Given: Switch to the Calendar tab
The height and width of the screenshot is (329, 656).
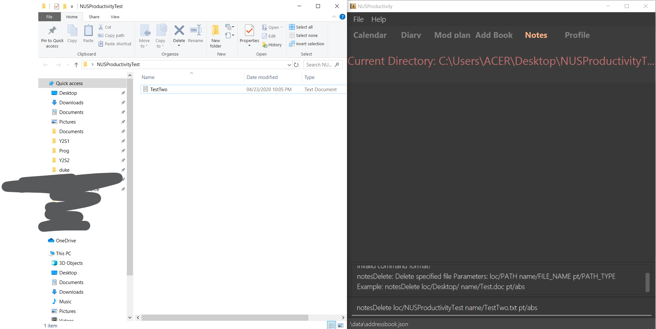Looking at the screenshot, I should (x=370, y=35).
